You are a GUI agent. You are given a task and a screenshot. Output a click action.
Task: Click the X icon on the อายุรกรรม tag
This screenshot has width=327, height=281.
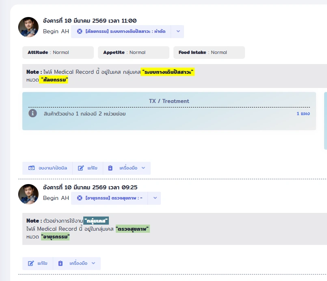pos(80,198)
